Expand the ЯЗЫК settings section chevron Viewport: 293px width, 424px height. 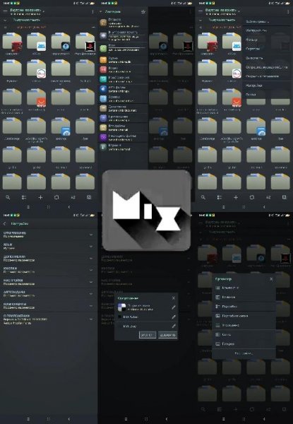[x=91, y=247]
